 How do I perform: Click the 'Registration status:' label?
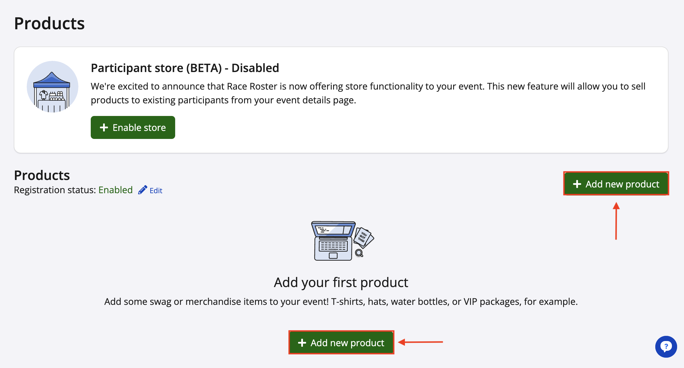(55, 190)
